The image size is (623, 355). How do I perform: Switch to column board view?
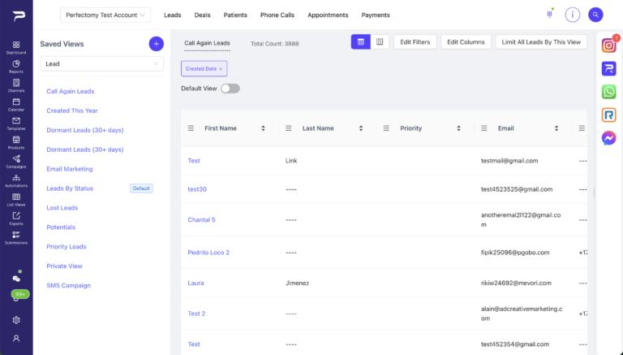[380, 41]
